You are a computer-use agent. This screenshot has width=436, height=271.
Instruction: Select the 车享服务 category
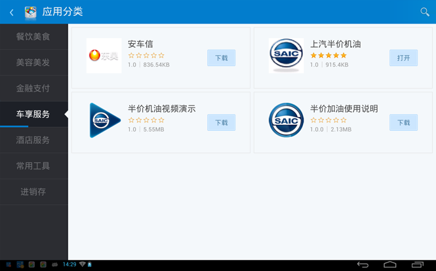tap(34, 114)
